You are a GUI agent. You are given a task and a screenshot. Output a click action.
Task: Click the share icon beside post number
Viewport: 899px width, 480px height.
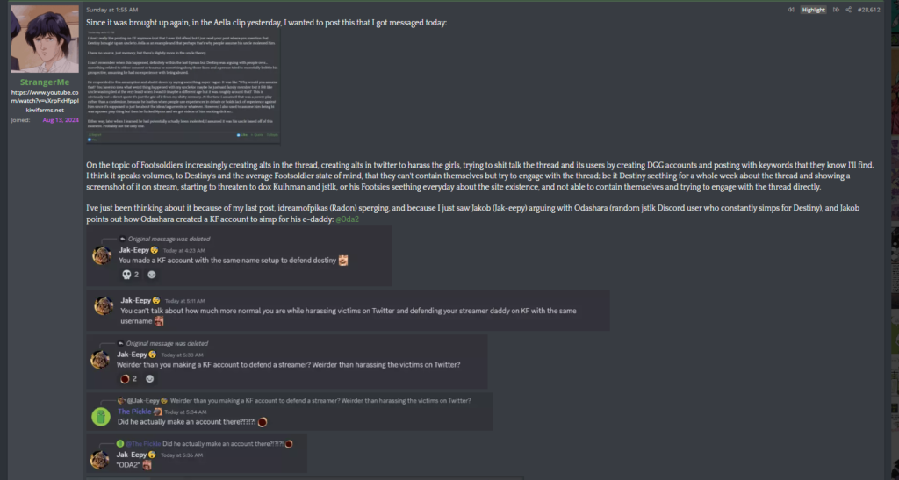click(x=849, y=10)
